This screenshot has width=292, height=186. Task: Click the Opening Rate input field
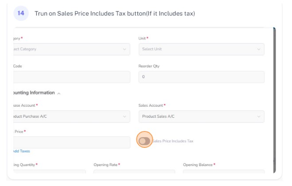(x=134, y=171)
